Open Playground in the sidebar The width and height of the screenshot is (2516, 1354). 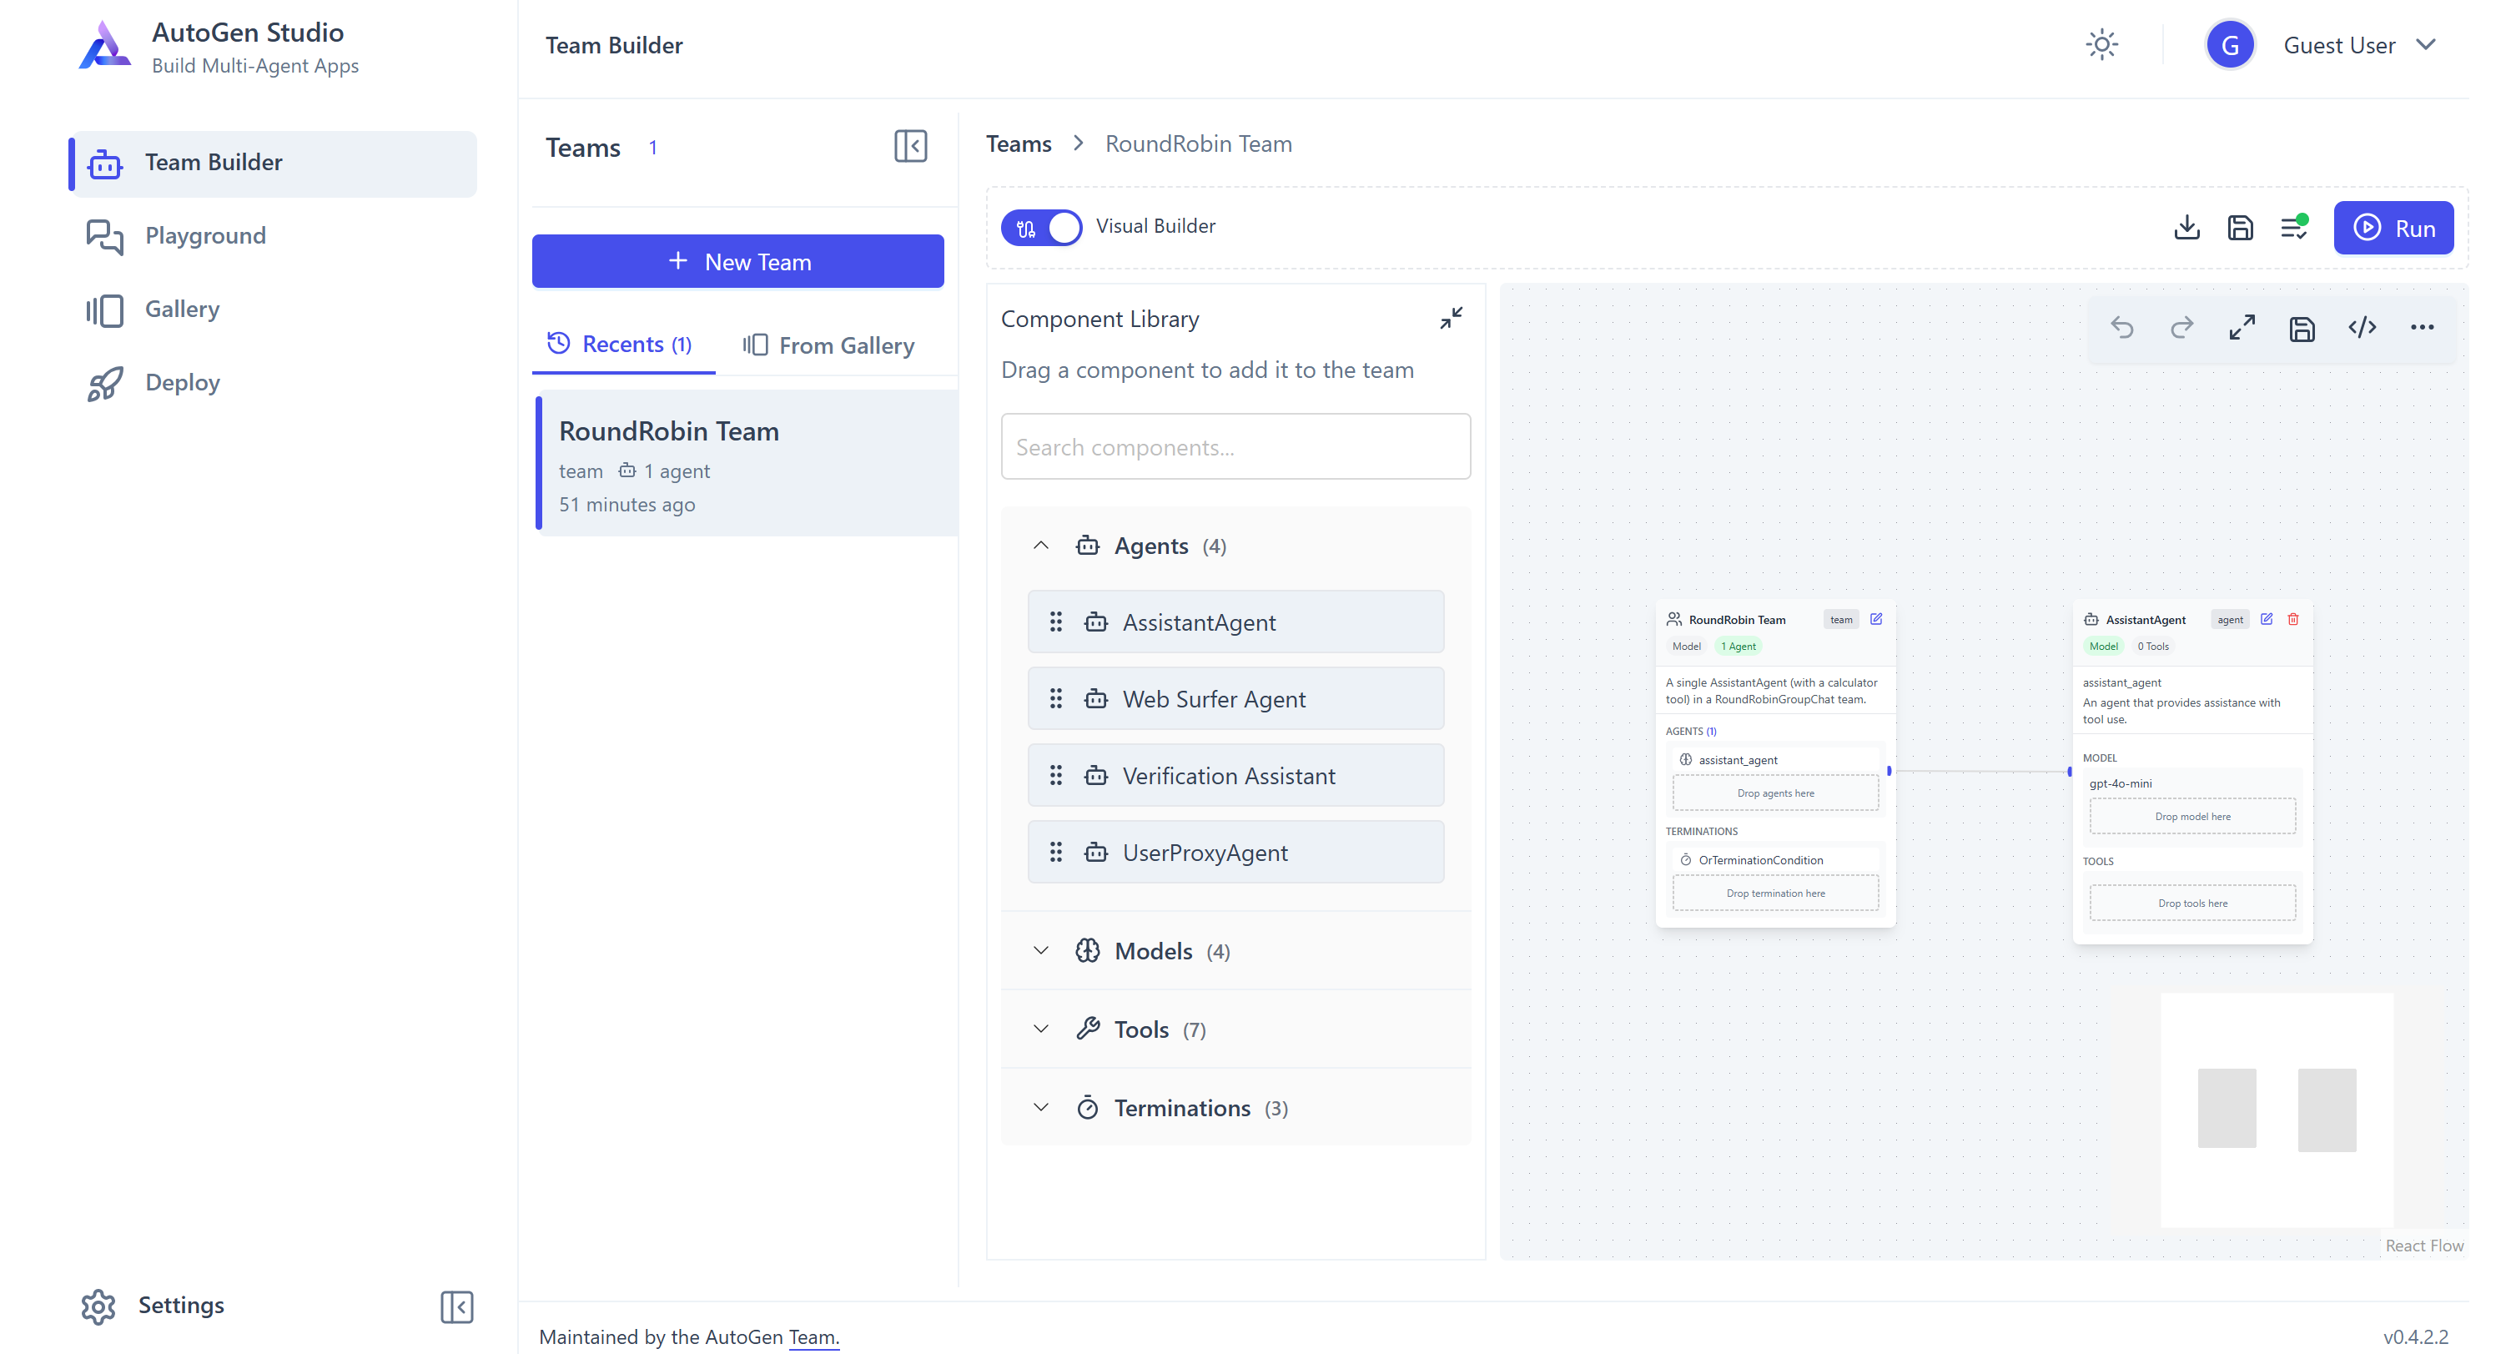205,235
